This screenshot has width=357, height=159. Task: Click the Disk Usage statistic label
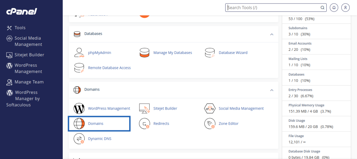point(297,121)
